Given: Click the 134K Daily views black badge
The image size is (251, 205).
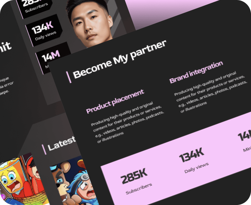Looking at the screenshot, I should click(44, 30).
